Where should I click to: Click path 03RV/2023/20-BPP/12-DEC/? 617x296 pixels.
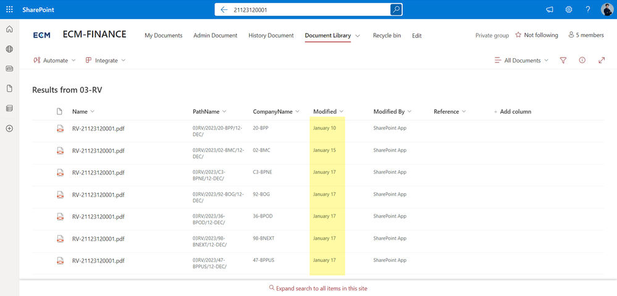tap(217, 131)
